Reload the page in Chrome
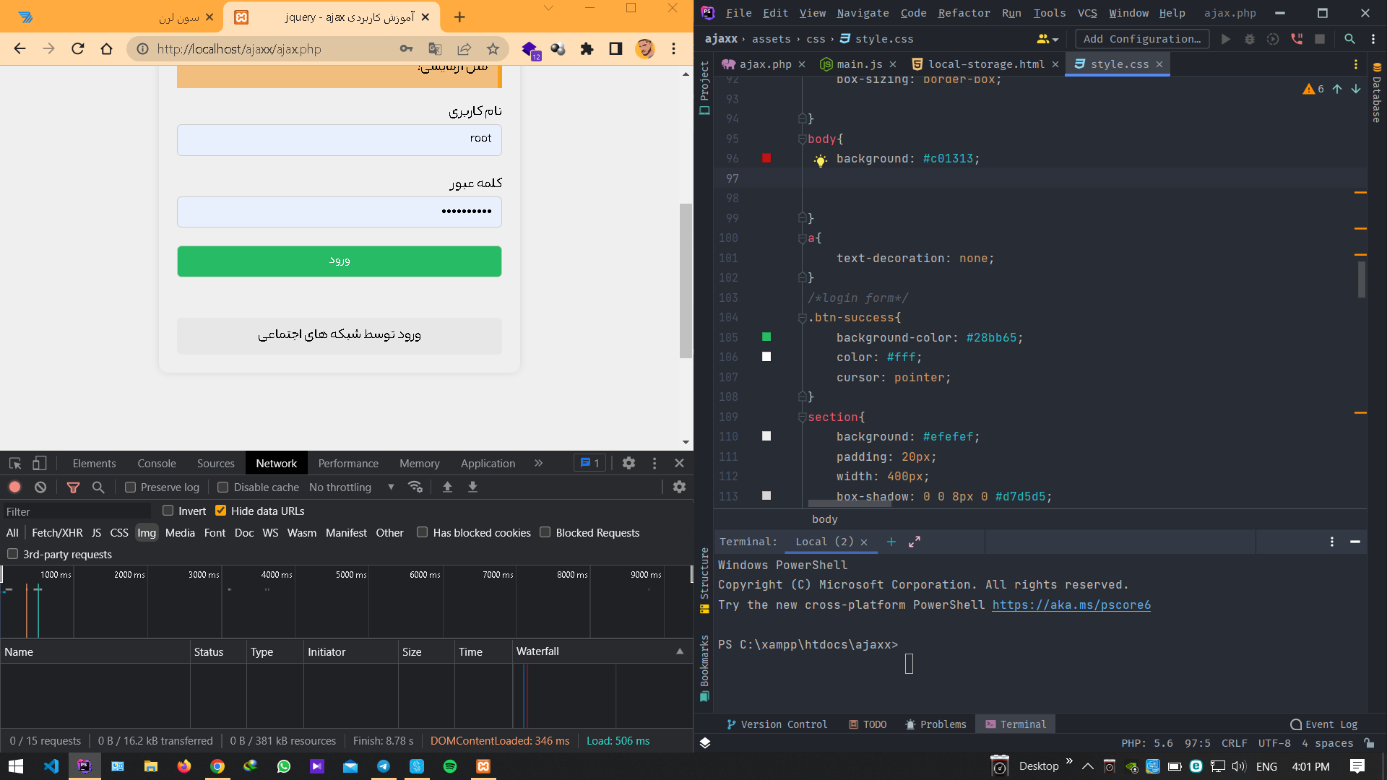This screenshot has width=1387, height=780. point(78,49)
